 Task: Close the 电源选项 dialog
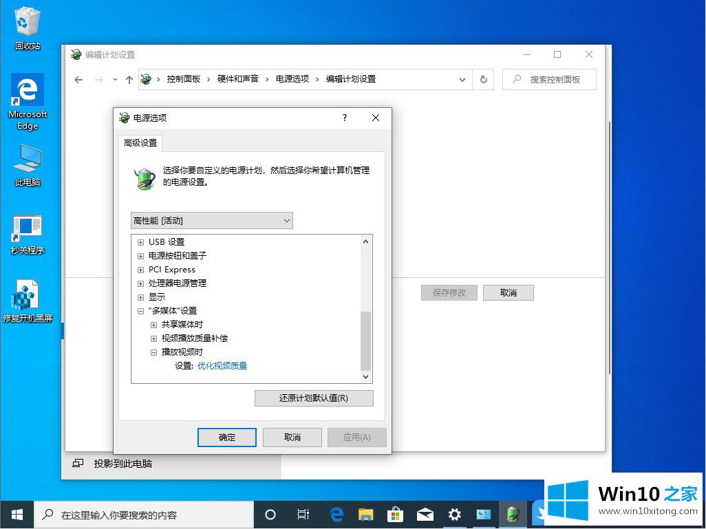(x=376, y=118)
